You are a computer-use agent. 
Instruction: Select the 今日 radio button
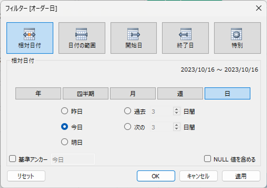pyautogui.click(x=65, y=126)
